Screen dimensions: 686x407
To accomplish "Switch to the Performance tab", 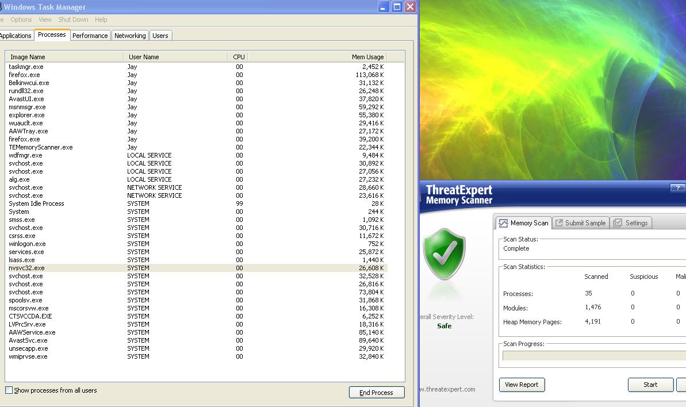I will point(90,36).
